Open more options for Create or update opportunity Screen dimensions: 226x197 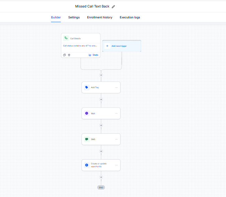pyautogui.click(x=116, y=165)
